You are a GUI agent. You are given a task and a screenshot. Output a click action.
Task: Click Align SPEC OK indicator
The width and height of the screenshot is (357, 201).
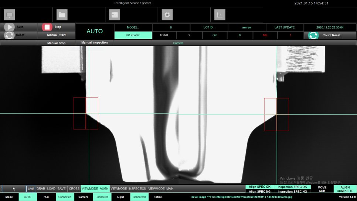(259, 187)
